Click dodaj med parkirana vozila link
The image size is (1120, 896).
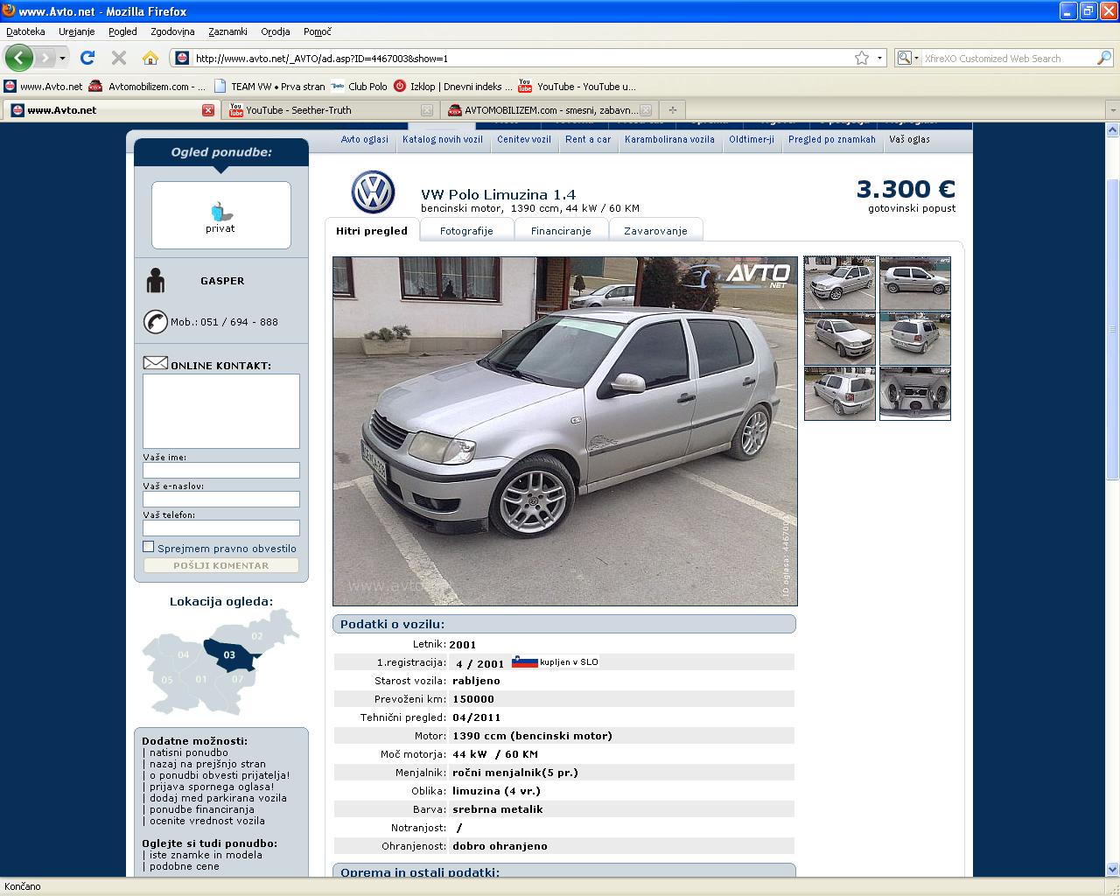pyautogui.click(x=218, y=798)
